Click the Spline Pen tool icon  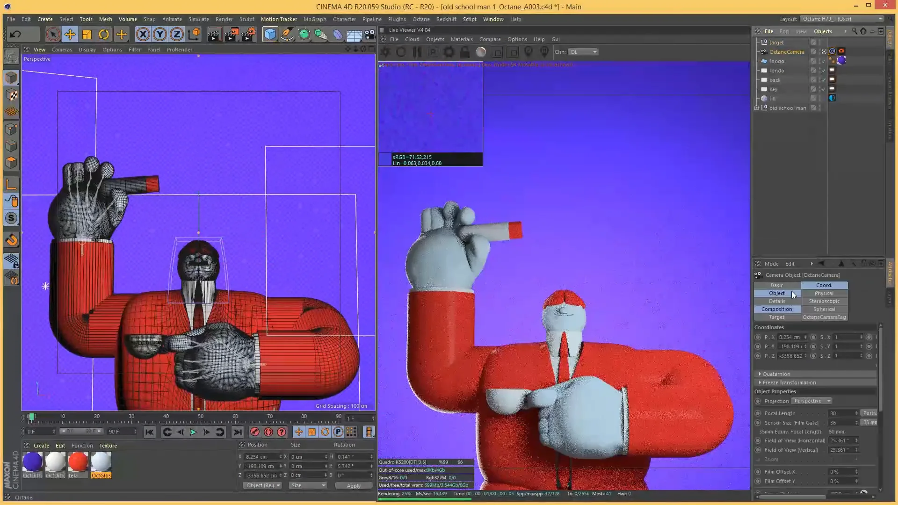click(x=287, y=34)
